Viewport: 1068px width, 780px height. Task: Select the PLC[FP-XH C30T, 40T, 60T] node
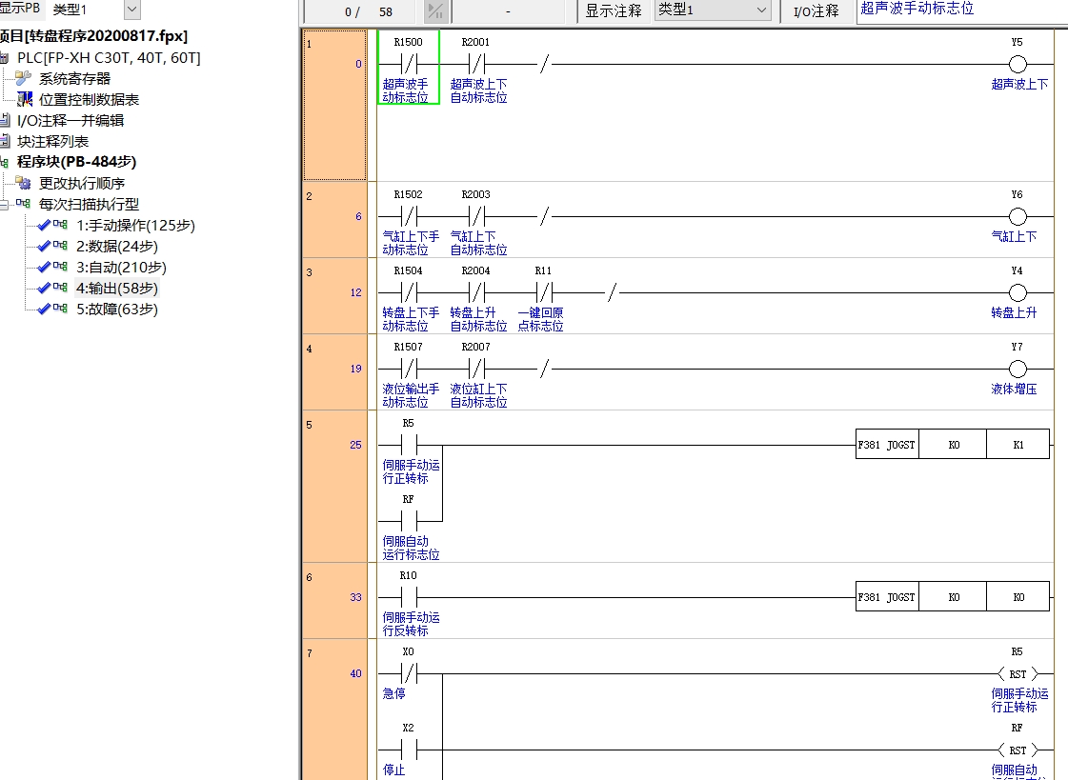coord(109,58)
